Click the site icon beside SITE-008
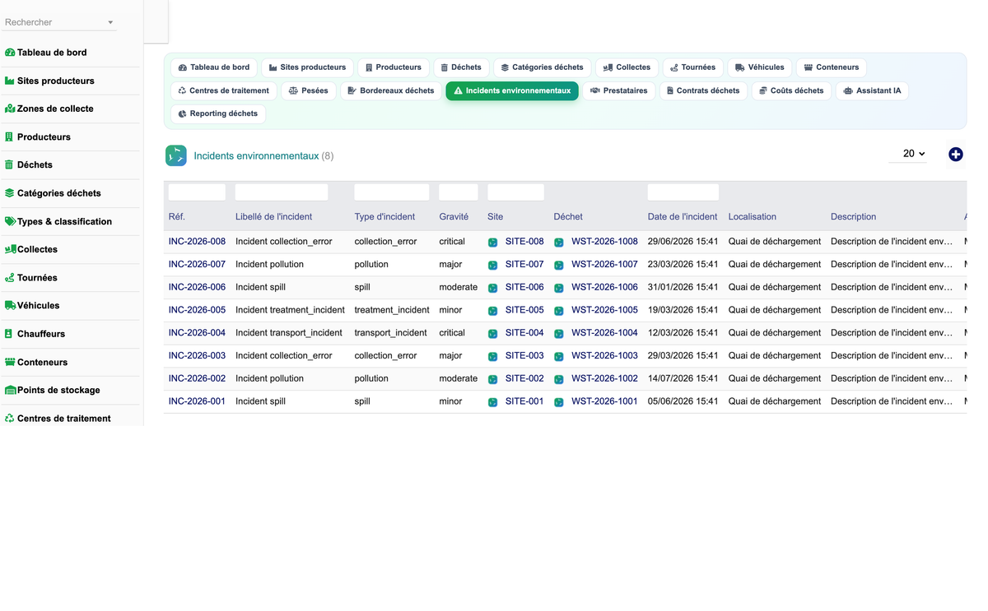Screen dimensions: 988x611 (x=493, y=243)
